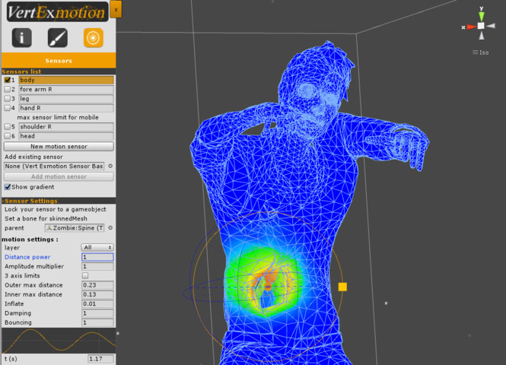This screenshot has height=365, width=506.
Task: Enable the fore arm R sensor checkbox
Action: (x=8, y=89)
